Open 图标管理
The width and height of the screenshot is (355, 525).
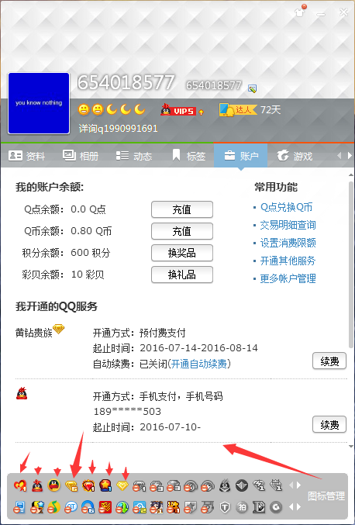coord(326,496)
